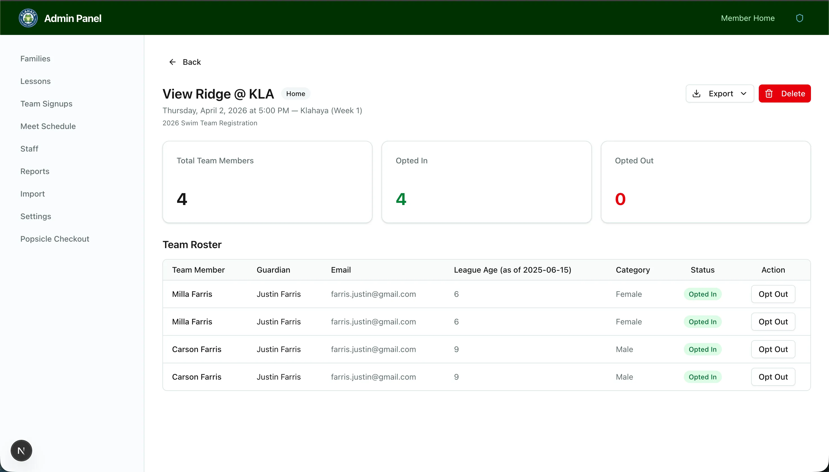The height and width of the screenshot is (472, 829).
Task: Open Team Signups page
Action: point(47,104)
